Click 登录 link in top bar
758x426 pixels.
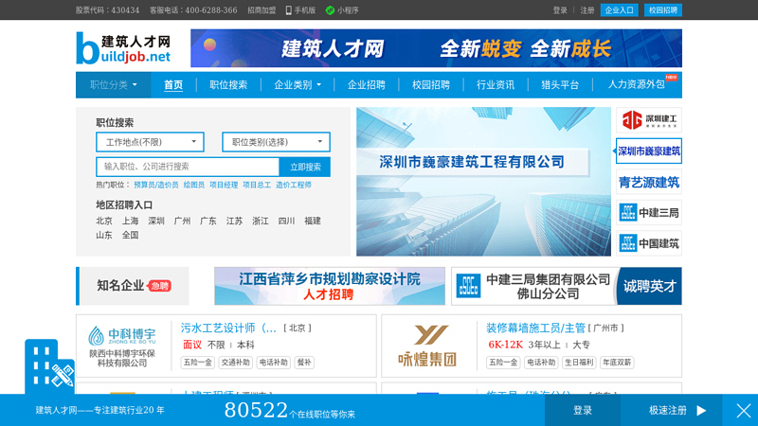tap(560, 10)
